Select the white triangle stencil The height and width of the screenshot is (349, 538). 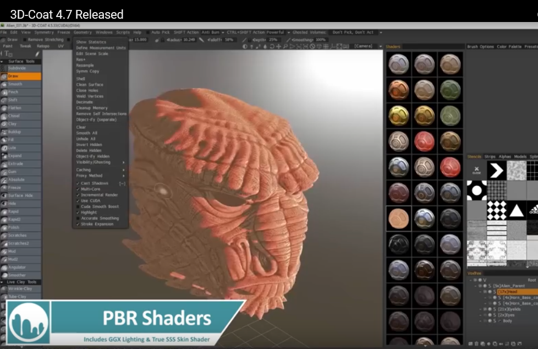517,210
